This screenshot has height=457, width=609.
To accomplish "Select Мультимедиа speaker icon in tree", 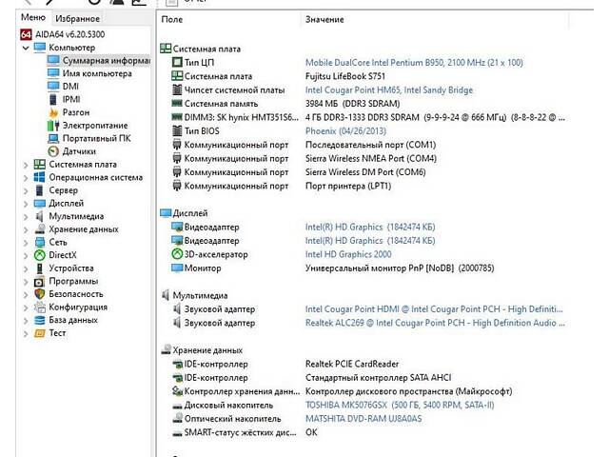I will click(40, 216).
